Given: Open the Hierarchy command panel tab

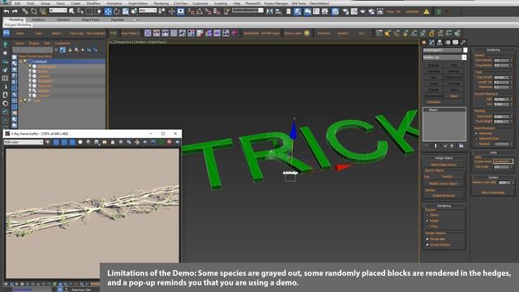Looking at the screenshot, I should 440,42.
